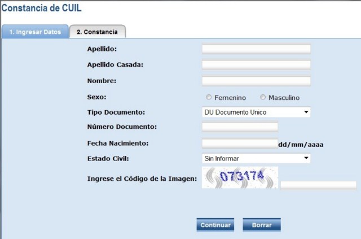Click the 'Constancia de CUIL' heading
361x239 pixels.
coord(41,8)
